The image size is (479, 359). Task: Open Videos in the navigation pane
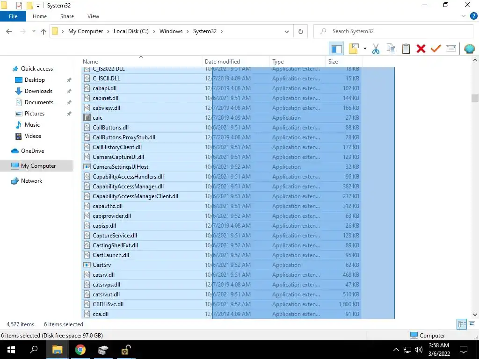coord(33,136)
